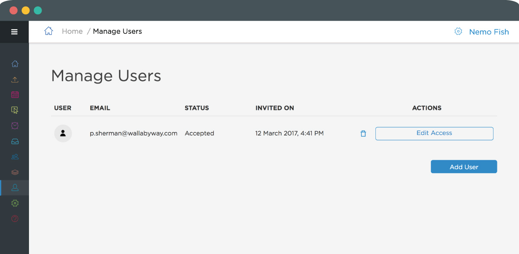Delete user p.sherman with the trash icon
Screen dimensions: 519x254
point(363,134)
